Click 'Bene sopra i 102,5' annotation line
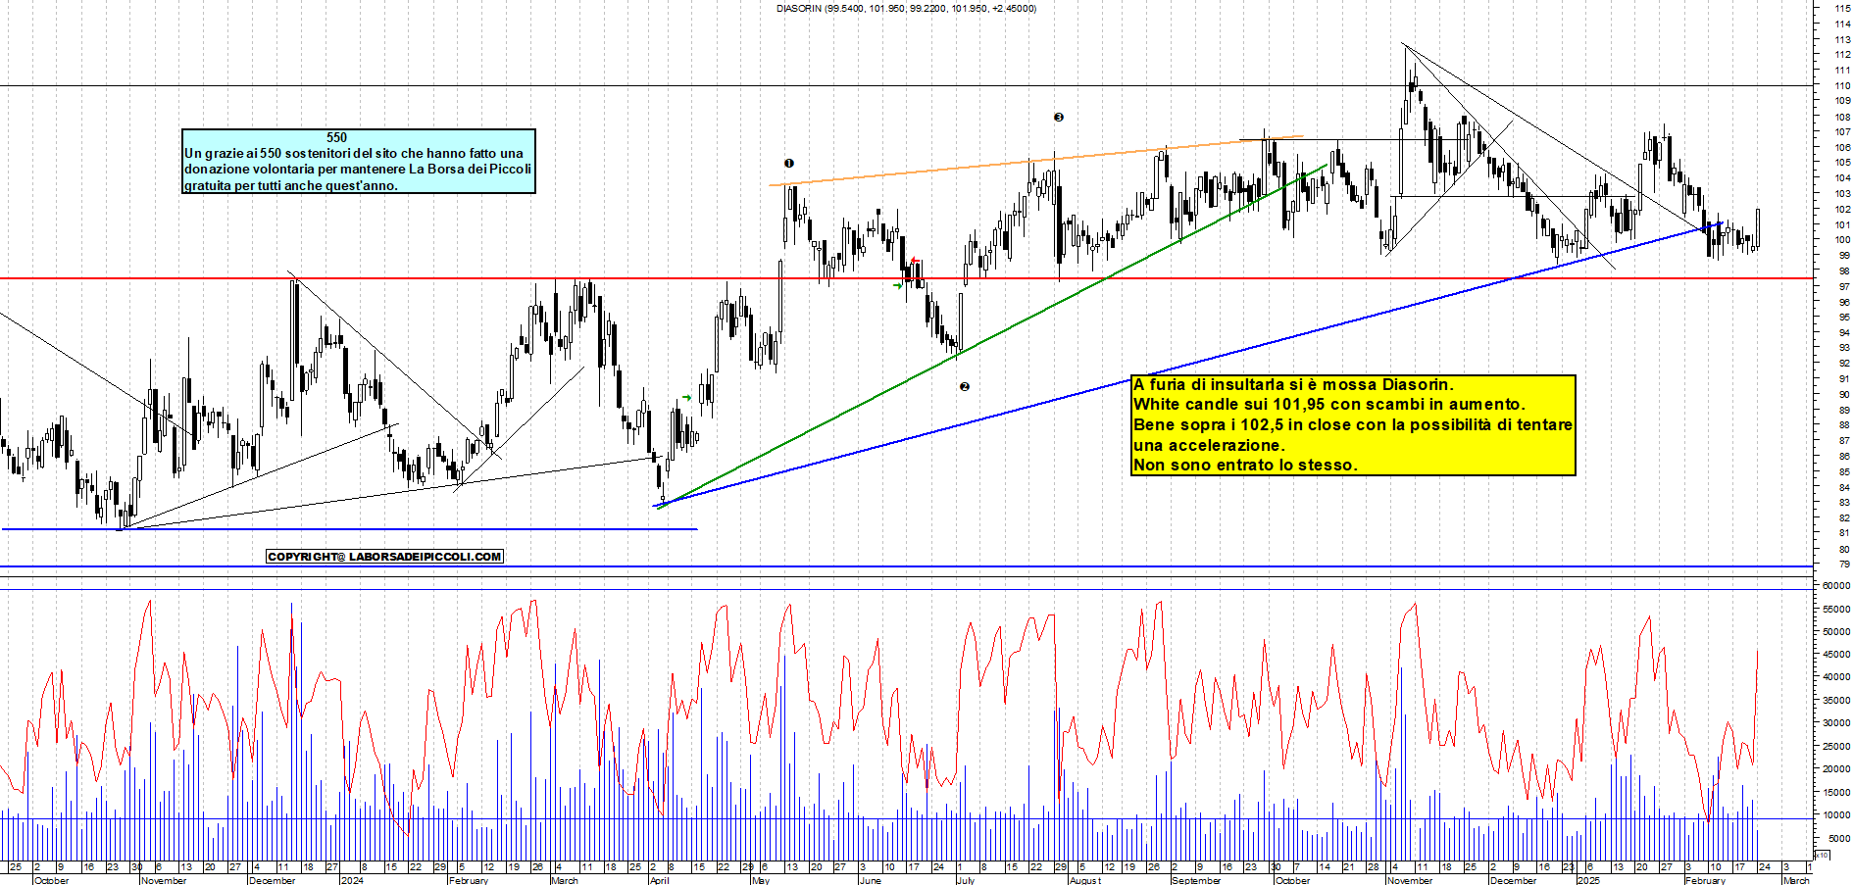Screen dimensions: 1853x885 pos(1352,424)
